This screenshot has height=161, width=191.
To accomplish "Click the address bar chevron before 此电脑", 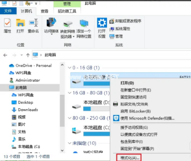I will (x=41, y=55).
